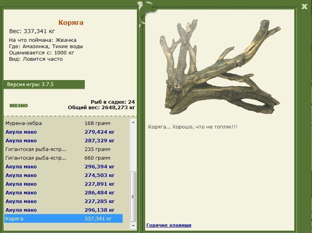Screen dimensions: 312x233
Task: Click the list scrollbar up arrow
Action: [x=133, y=122]
